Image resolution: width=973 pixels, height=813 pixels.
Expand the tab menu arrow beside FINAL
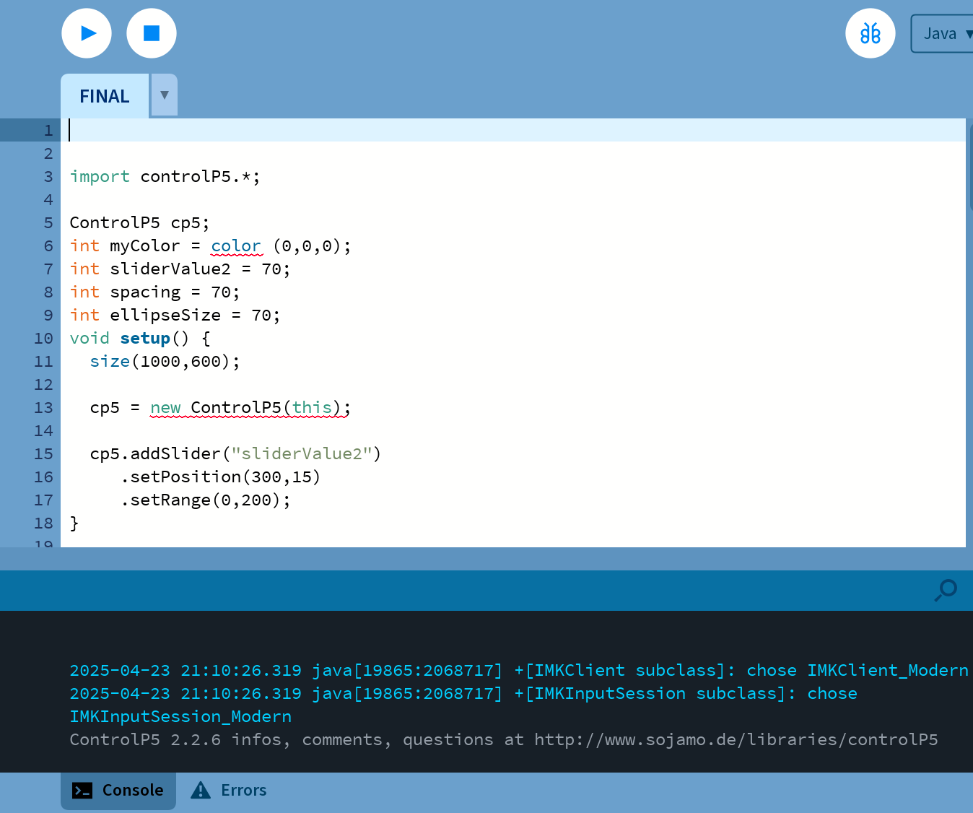click(165, 95)
